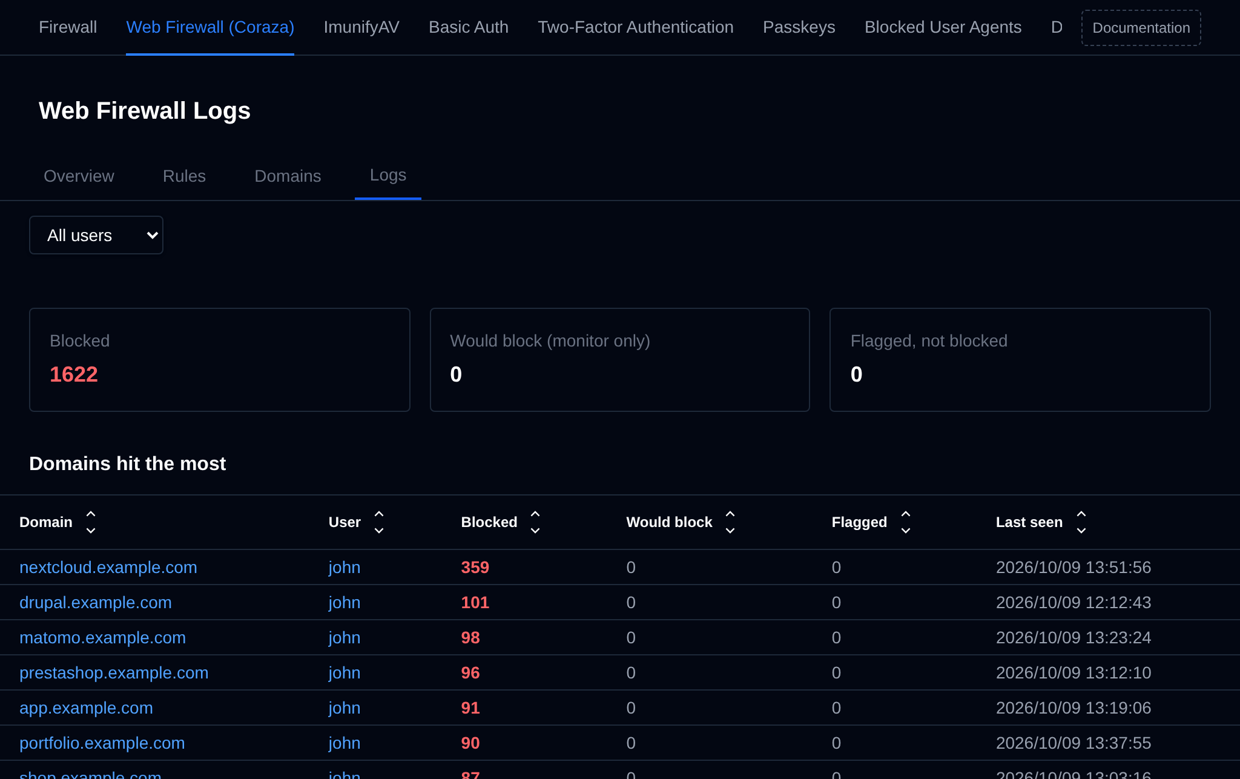Open the All users dropdown

point(96,235)
